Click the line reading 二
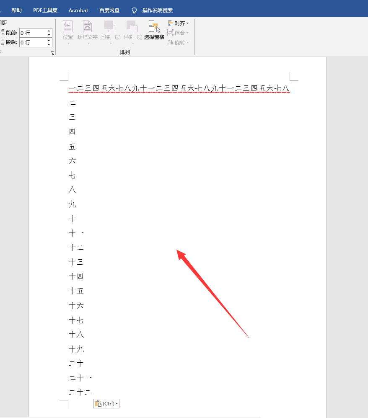368x418 pixels. (73, 103)
